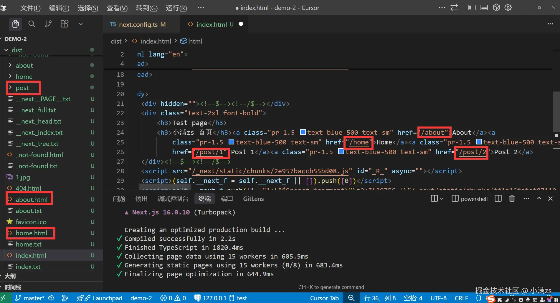Open the 1.jpg image file
560x303 pixels.
click(x=23, y=177)
